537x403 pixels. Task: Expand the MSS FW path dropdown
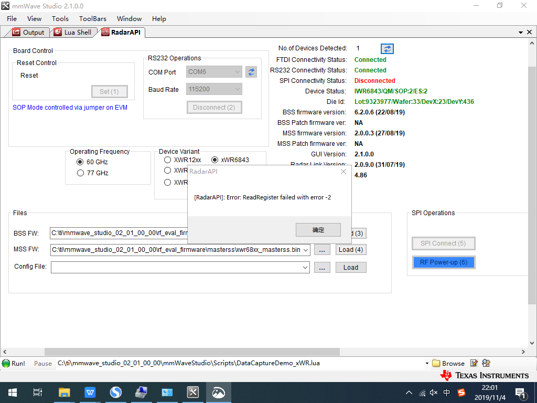(306, 250)
